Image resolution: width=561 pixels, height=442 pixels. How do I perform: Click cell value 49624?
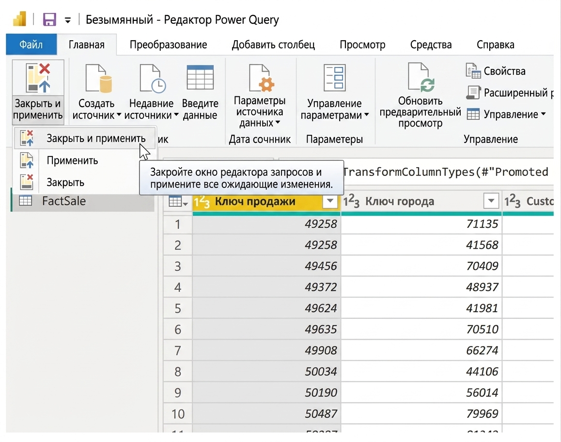tap(321, 308)
